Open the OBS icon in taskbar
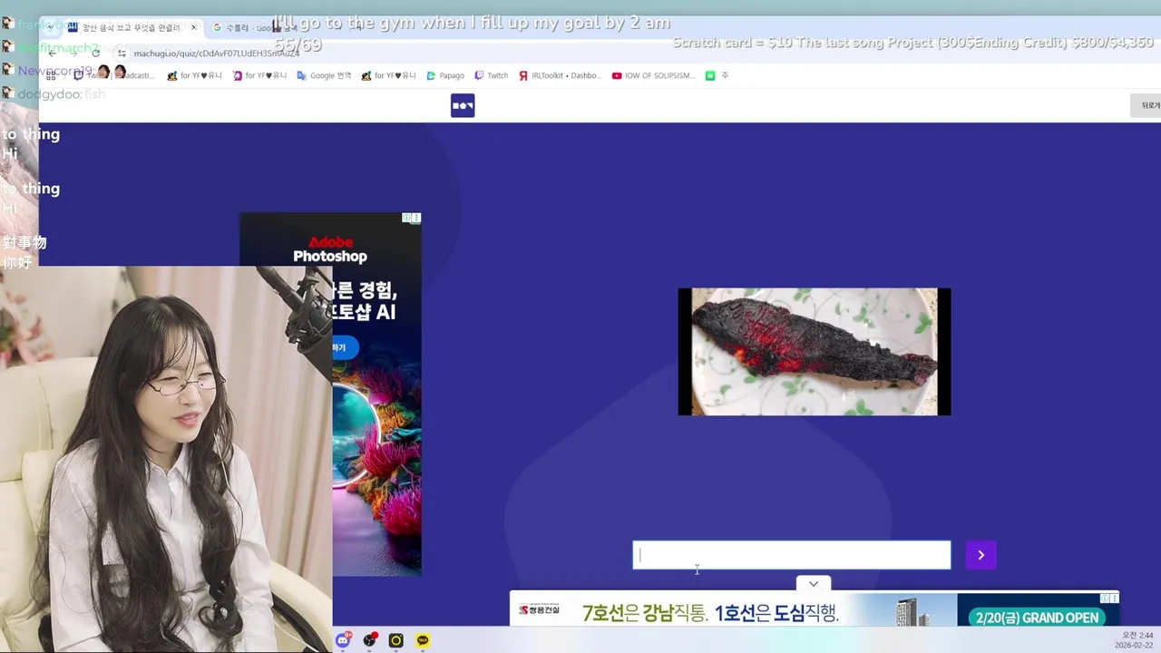 [x=370, y=640]
